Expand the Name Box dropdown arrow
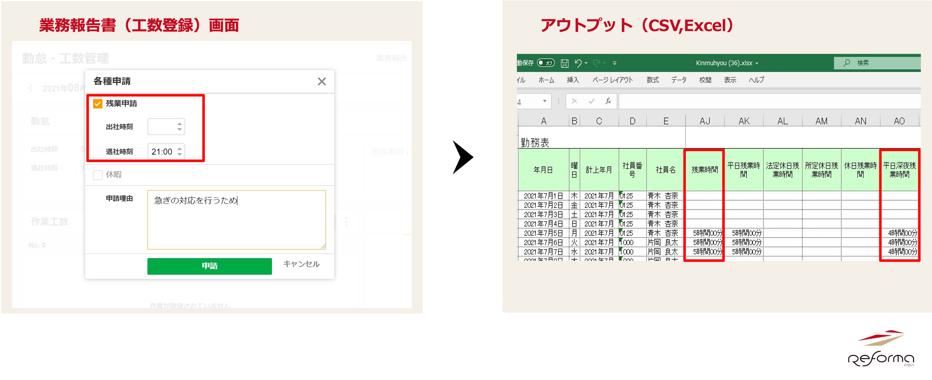This screenshot has height=380, width=932. 545,101
